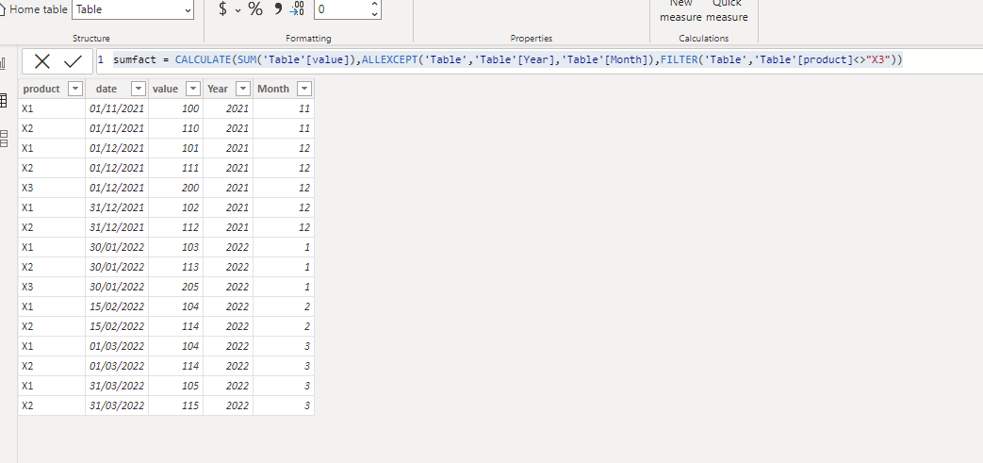
Task: Click the value cell 111
Action: coord(175,168)
